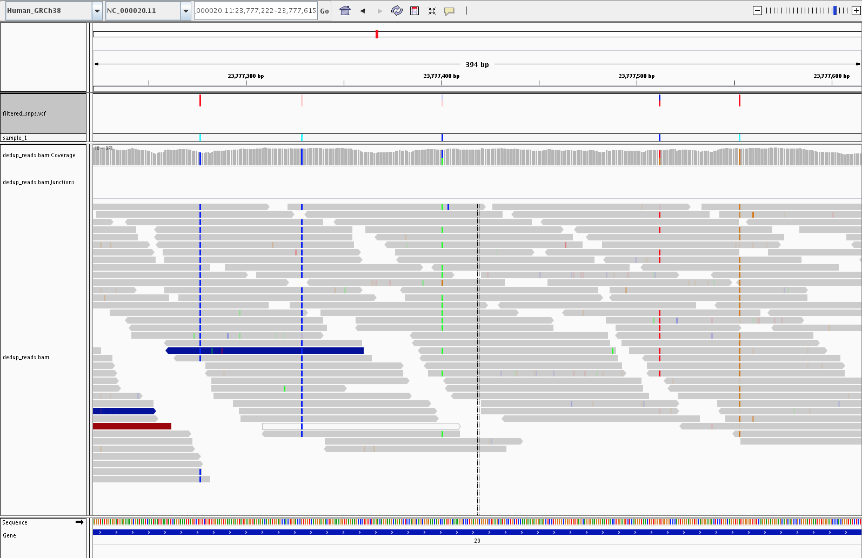Refresh the view with the reload icon
The image size is (862, 558).
point(397,11)
